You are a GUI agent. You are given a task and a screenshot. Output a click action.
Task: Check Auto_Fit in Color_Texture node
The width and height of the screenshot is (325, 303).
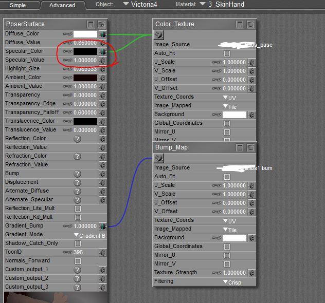(x=227, y=54)
